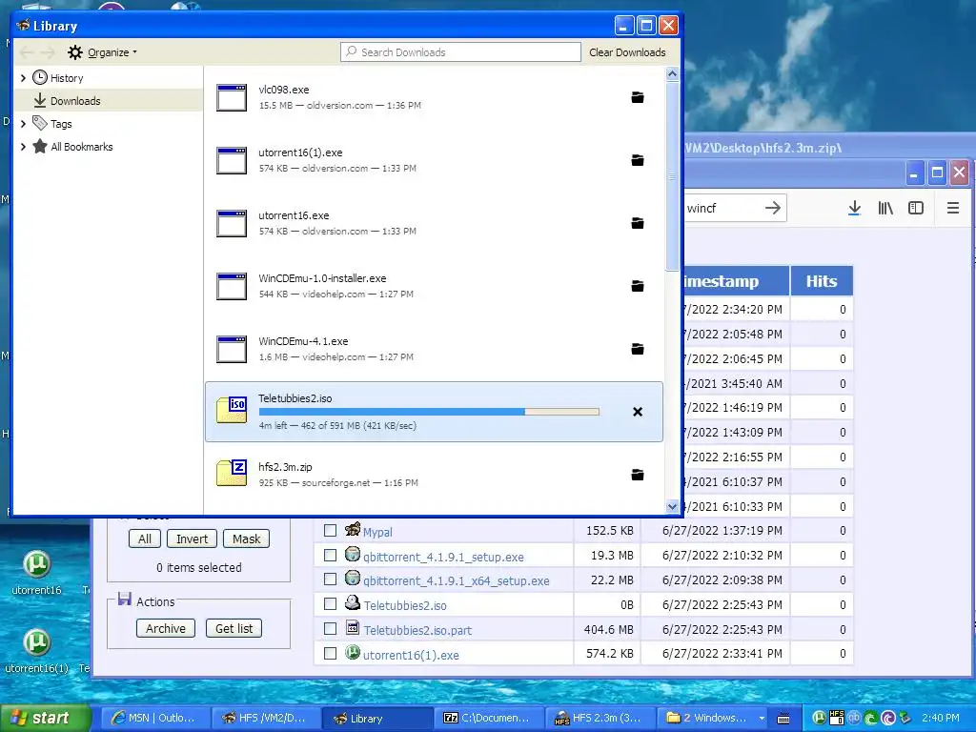
Task: Click the Teletubbies2.iso file icon in Library
Action: [x=232, y=409]
